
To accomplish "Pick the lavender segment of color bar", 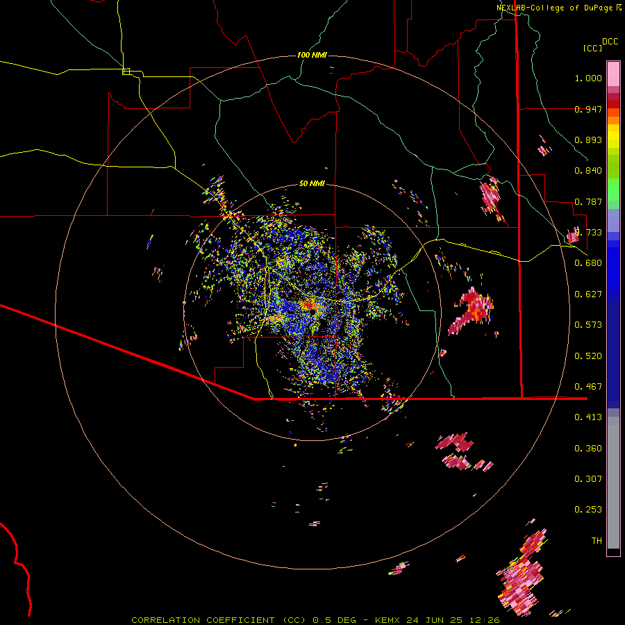I will click(x=613, y=220).
